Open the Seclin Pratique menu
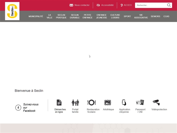 coord(61,16)
